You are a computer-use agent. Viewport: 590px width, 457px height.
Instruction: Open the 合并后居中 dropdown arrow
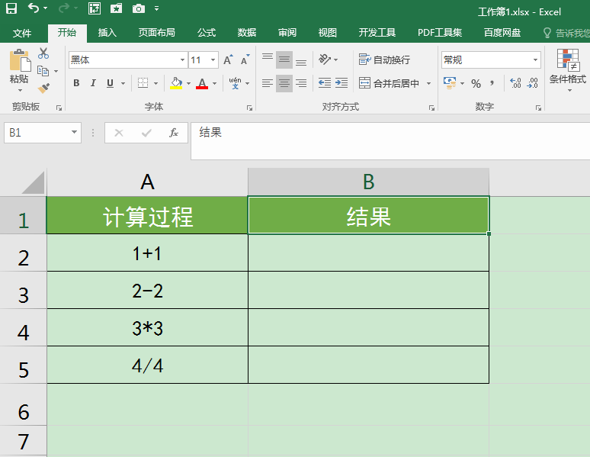coord(428,83)
